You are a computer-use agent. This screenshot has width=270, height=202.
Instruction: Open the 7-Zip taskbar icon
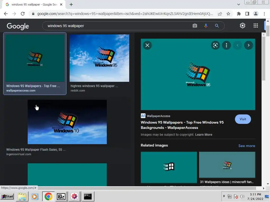pyautogui.click(x=61, y=196)
